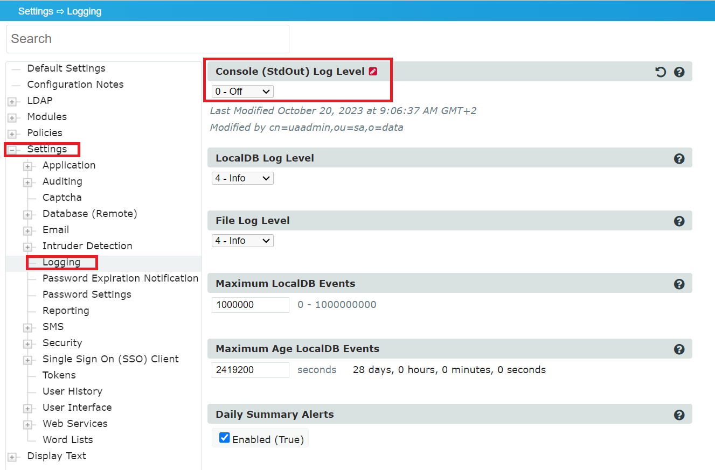Click the reset icon for Console Log Level
This screenshot has height=470, width=715.
[661, 72]
